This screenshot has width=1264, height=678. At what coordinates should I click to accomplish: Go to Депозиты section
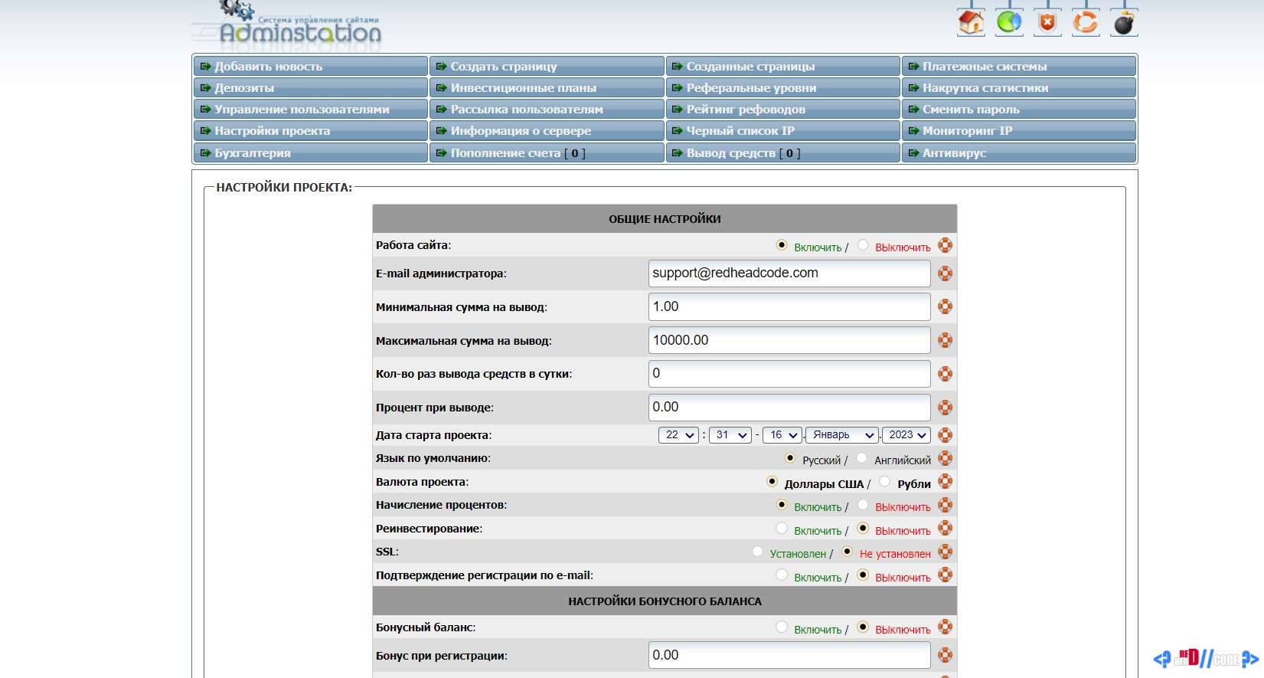click(x=310, y=88)
